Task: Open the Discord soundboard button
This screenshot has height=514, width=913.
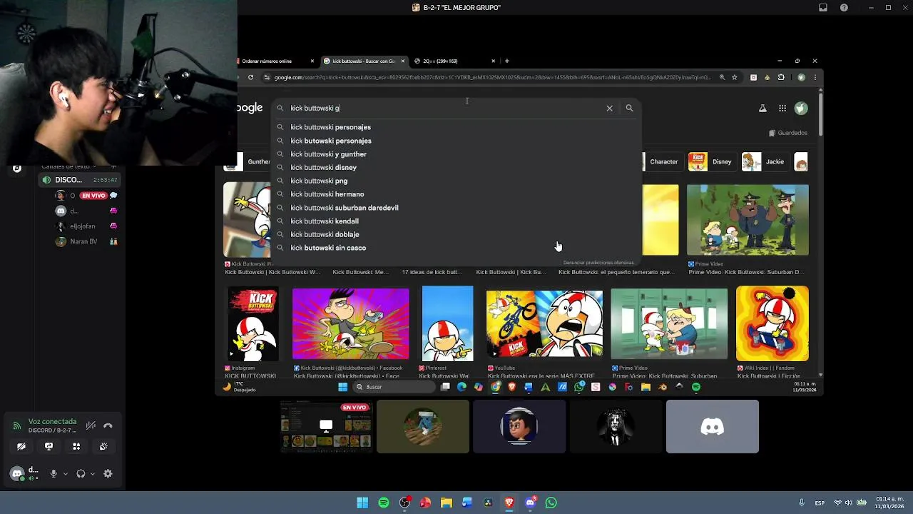Action: point(103,446)
